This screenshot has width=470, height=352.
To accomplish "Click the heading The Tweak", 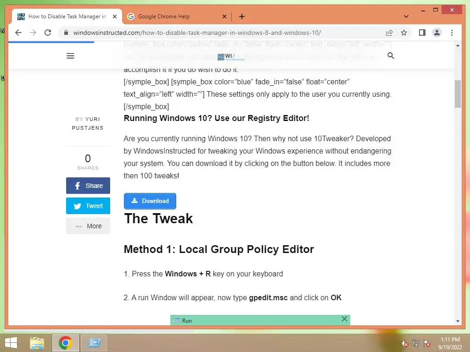I will pos(158,219).
